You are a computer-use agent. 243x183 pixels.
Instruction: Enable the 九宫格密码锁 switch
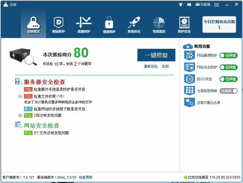coord(228,91)
